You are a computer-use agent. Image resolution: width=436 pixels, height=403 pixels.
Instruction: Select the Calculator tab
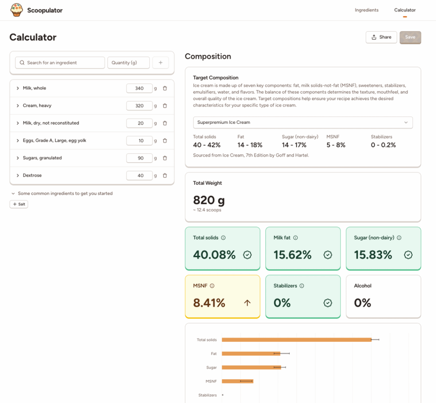[404, 10]
